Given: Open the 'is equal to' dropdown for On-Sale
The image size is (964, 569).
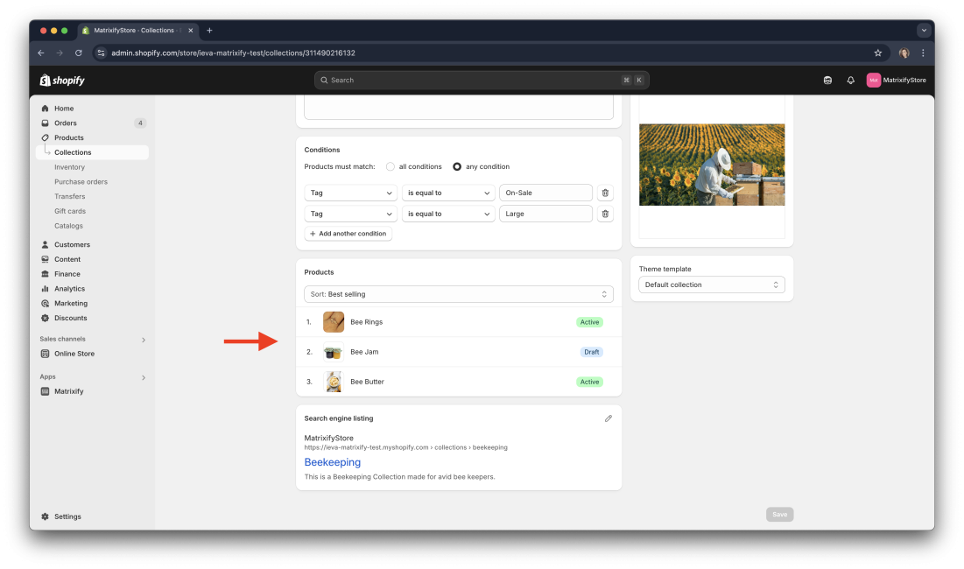Looking at the screenshot, I should (448, 193).
